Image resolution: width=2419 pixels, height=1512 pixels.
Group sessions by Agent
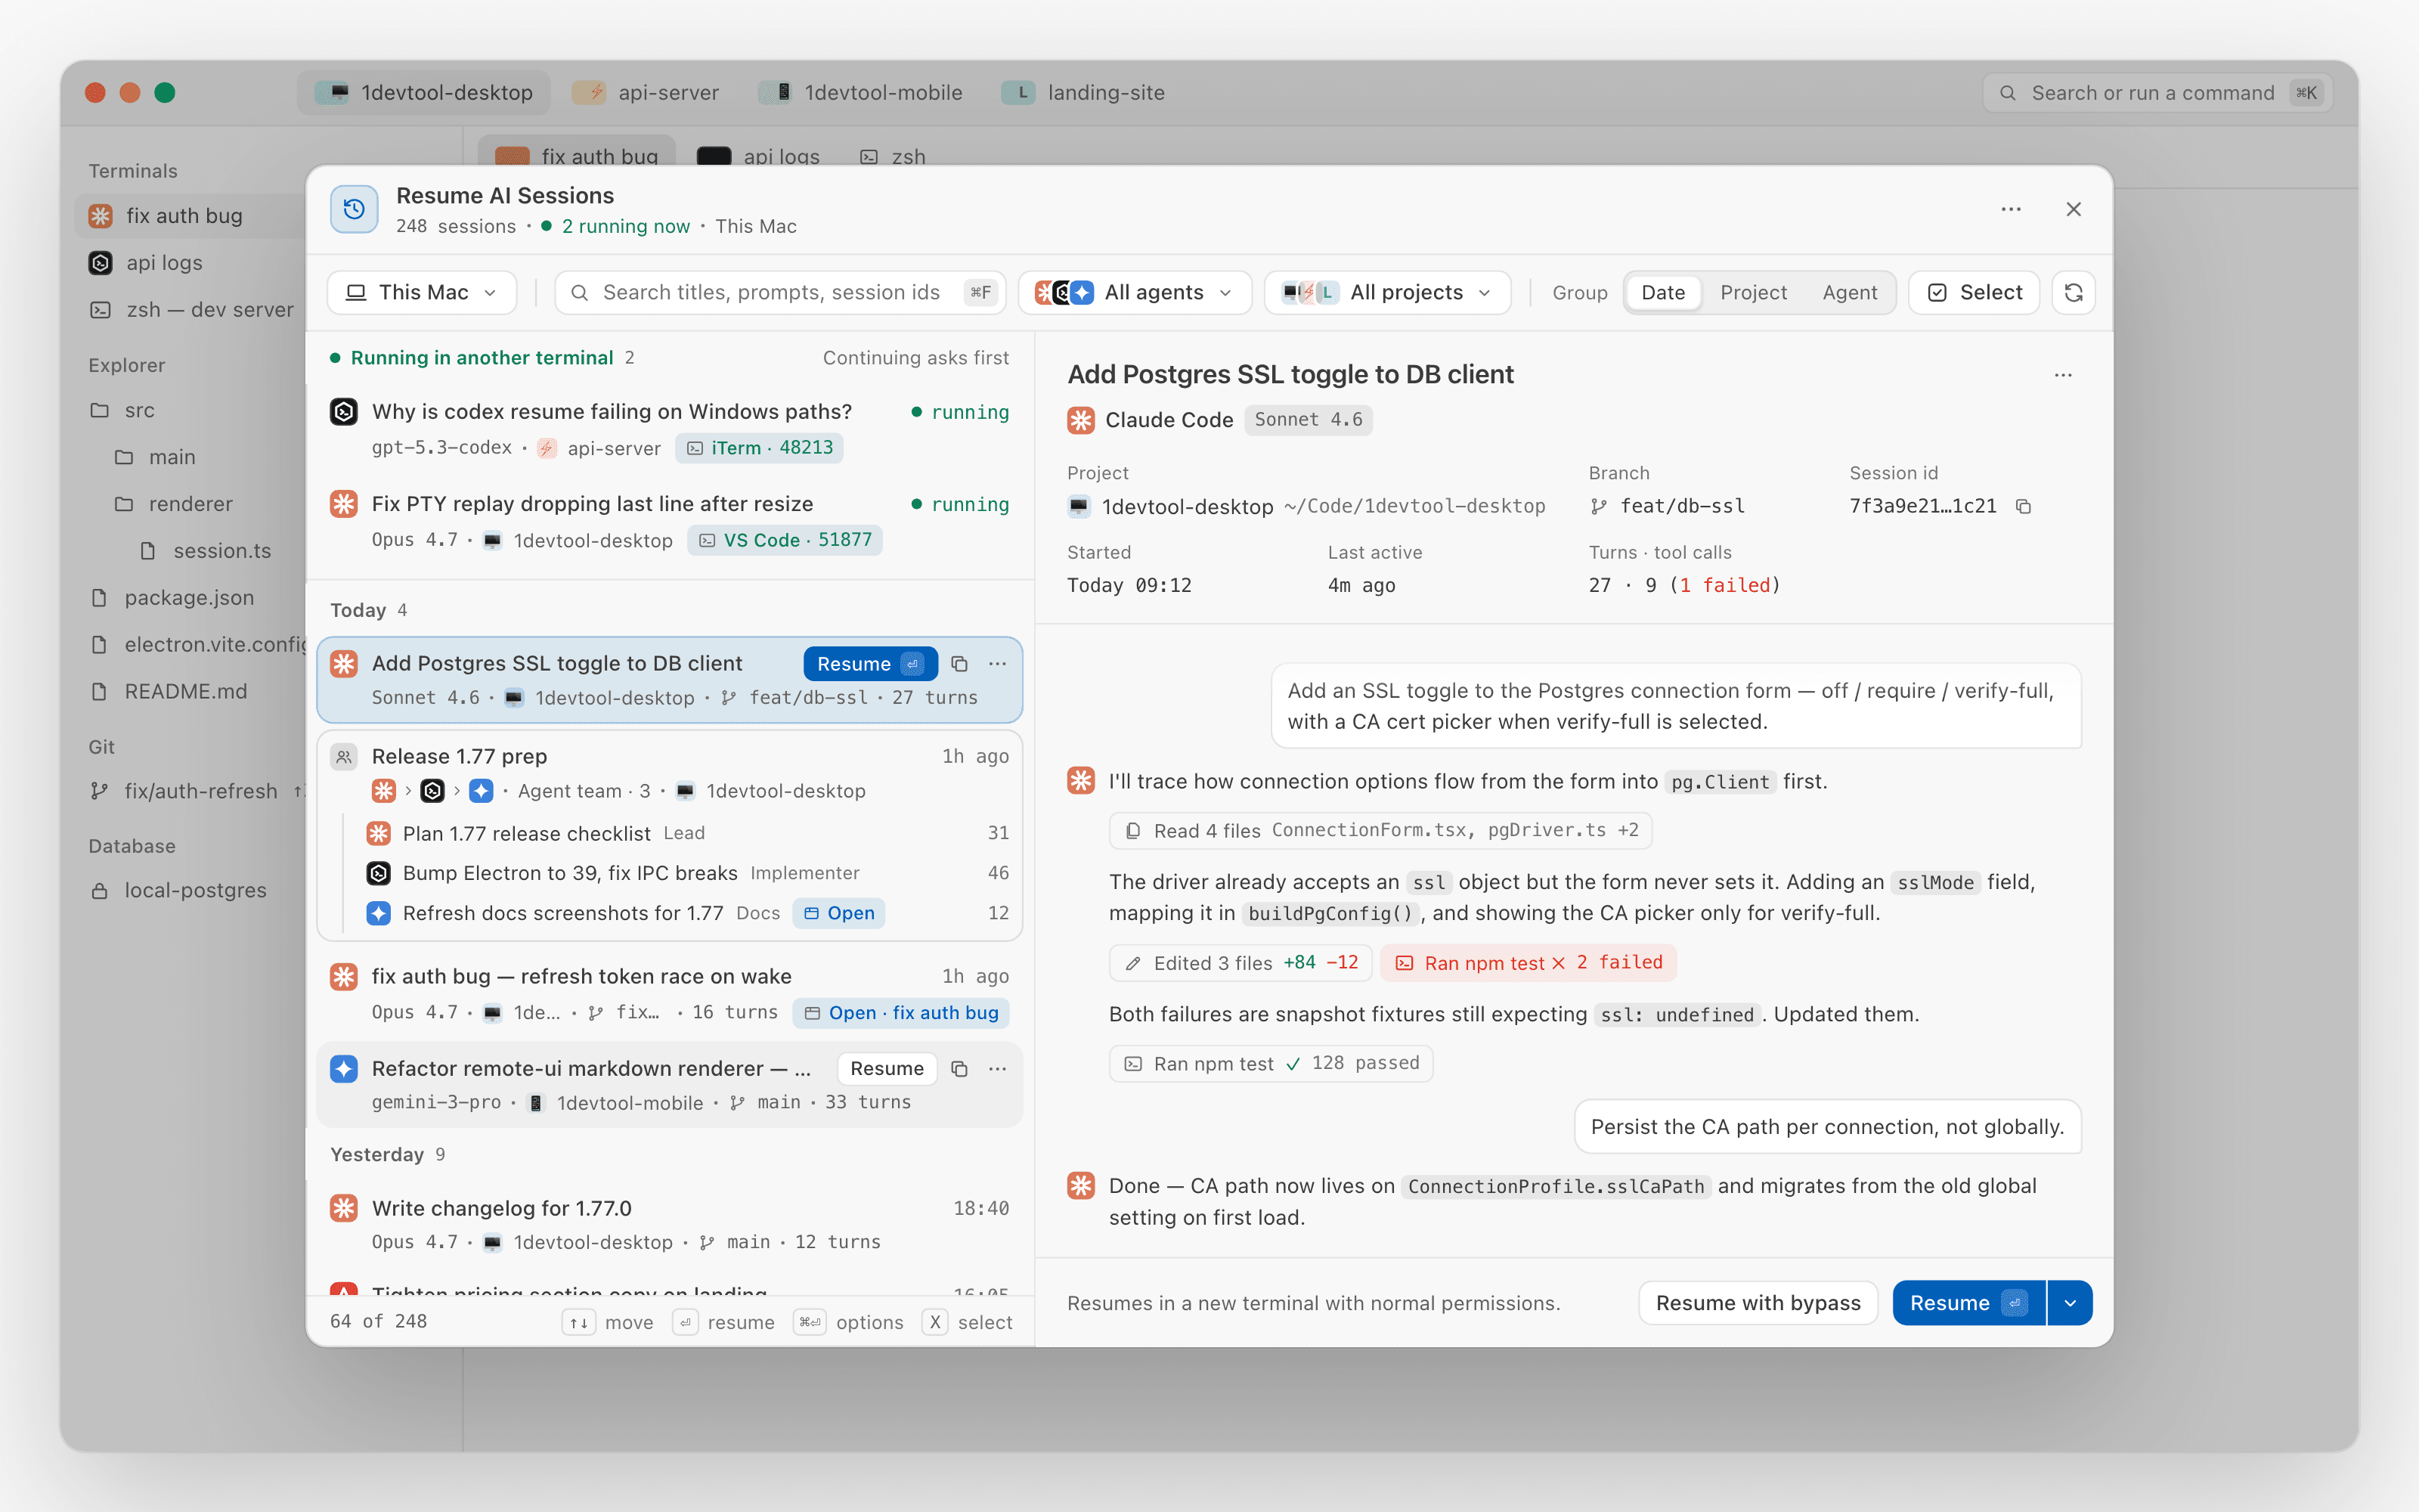1849,292
